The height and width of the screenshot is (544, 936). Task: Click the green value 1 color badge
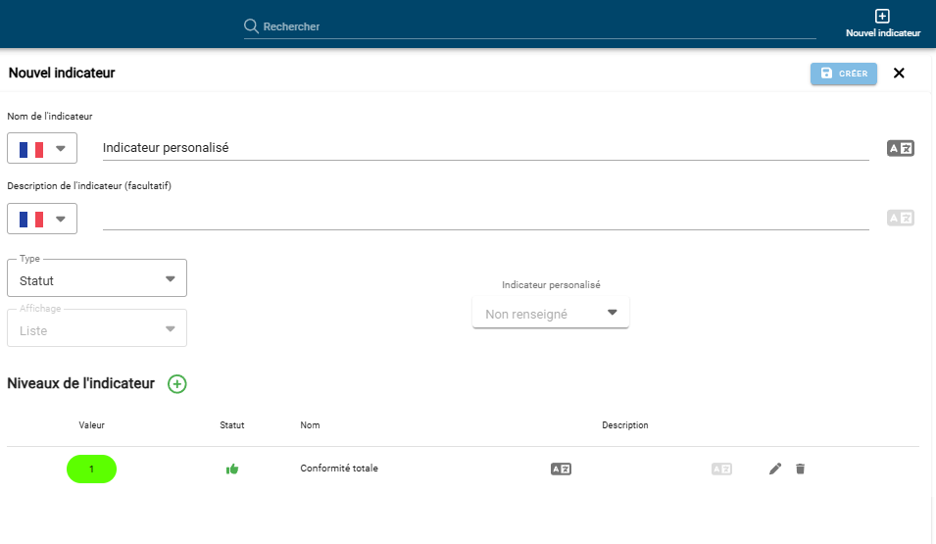pos(91,470)
